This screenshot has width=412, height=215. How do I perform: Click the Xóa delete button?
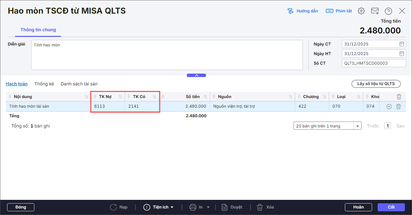[x=265, y=207]
